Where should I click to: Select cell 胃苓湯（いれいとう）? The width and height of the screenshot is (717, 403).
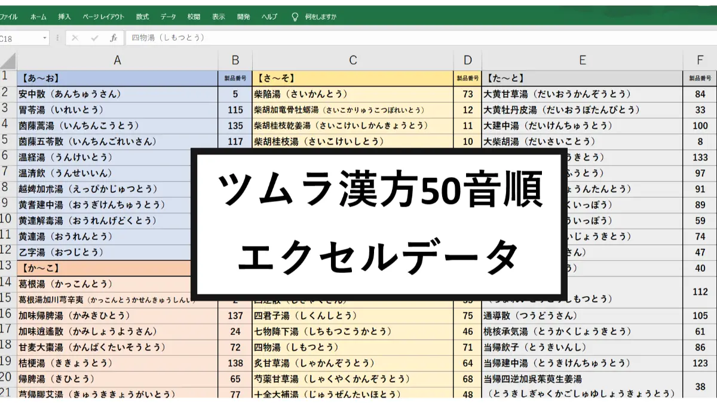click(x=117, y=110)
